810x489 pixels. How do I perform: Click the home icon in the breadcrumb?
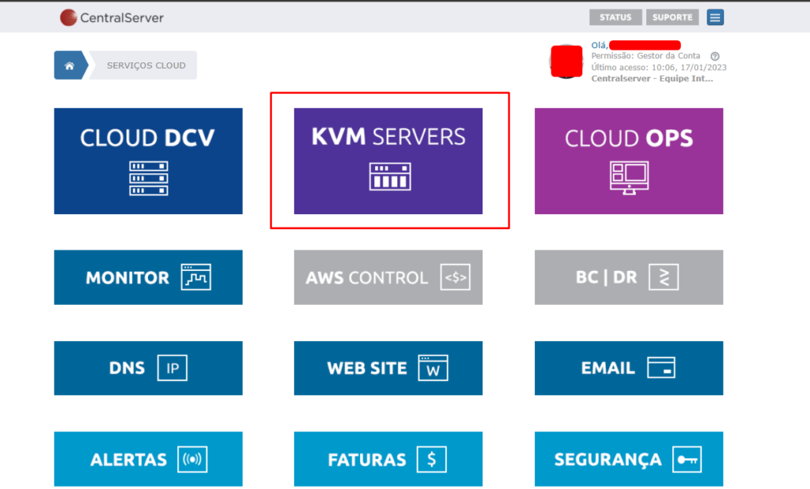tap(70, 65)
